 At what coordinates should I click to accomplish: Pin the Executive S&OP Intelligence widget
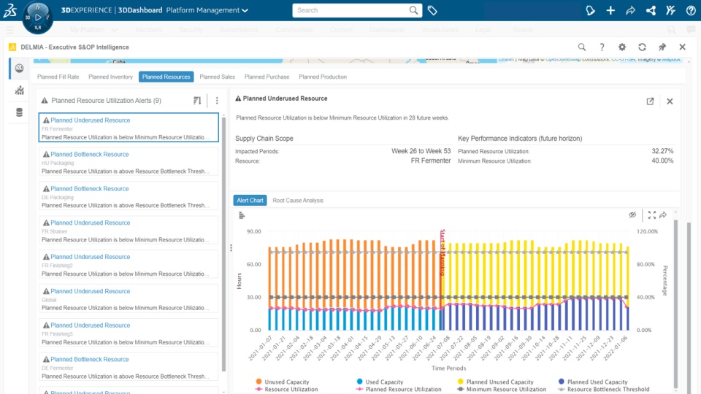click(662, 47)
